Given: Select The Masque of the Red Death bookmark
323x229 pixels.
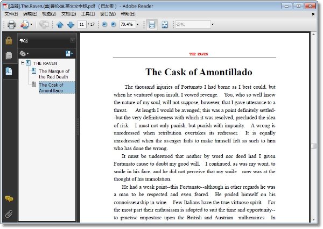Looking at the screenshot, I should pyautogui.click(x=54, y=74).
